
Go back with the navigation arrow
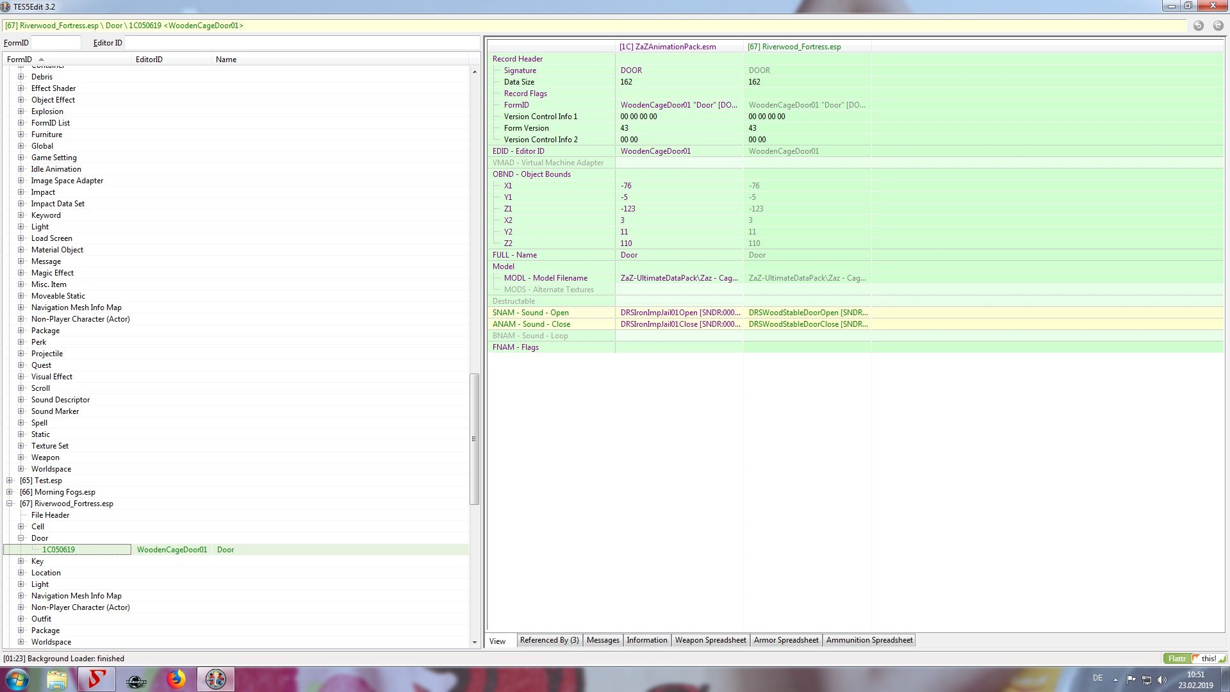1199,26
